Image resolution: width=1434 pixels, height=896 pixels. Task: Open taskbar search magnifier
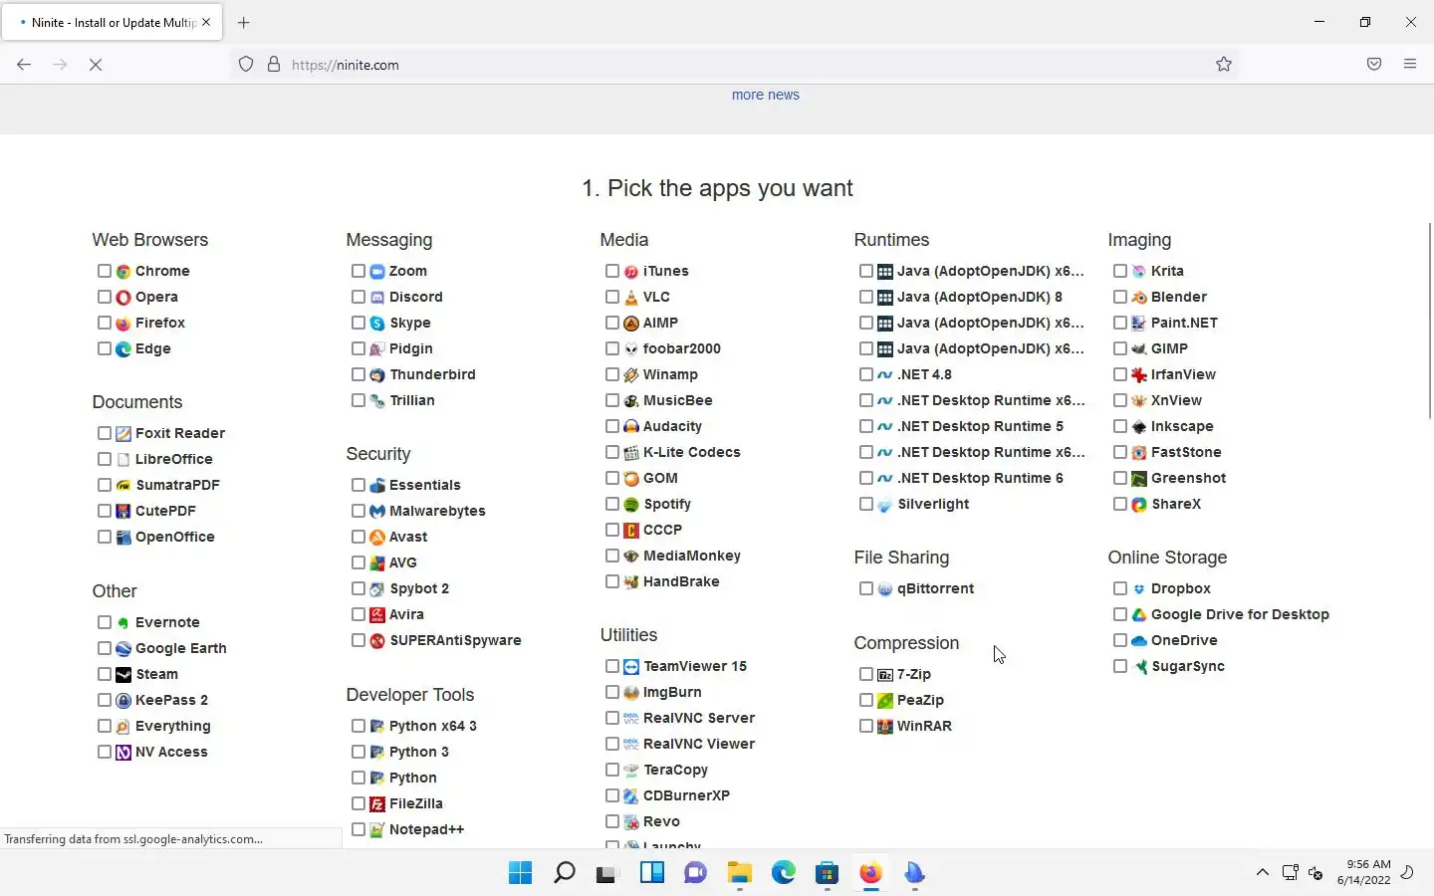coord(564,873)
